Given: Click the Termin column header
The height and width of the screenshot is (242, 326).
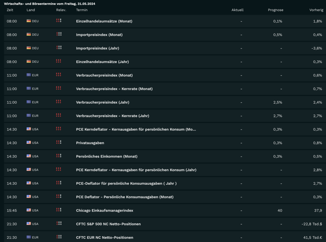Looking at the screenshot, I should [82, 10].
